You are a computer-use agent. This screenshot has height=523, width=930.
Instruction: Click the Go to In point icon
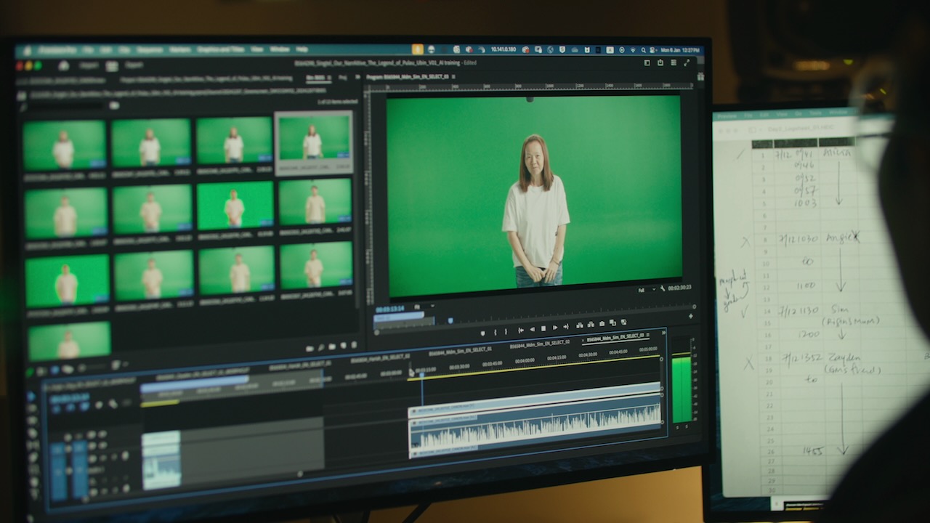520,331
